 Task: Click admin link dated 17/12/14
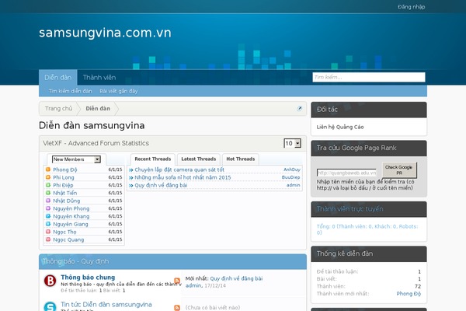(x=193, y=285)
